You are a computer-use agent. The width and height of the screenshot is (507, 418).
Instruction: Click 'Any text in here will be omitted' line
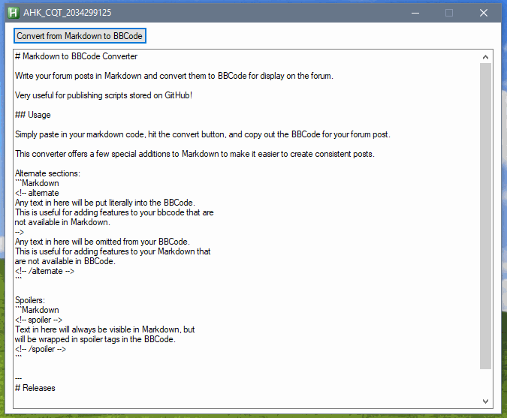102,242
